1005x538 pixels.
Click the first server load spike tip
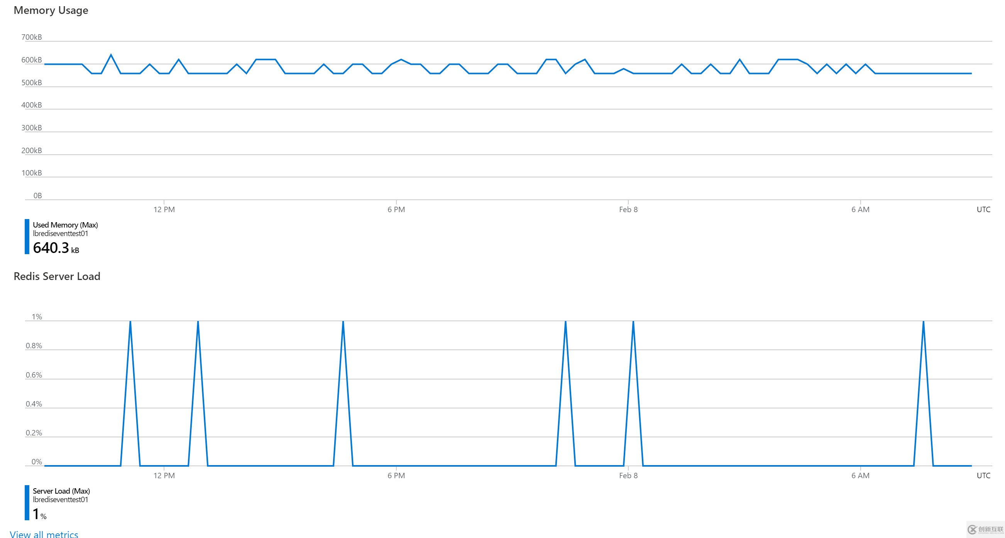[x=130, y=322]
